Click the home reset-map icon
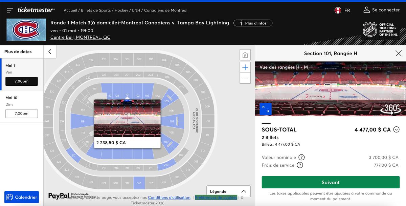 pyautogui.click(x=245, y=55)
